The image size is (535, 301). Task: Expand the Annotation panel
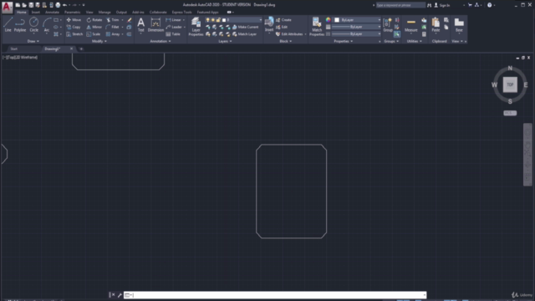point(160,41)
